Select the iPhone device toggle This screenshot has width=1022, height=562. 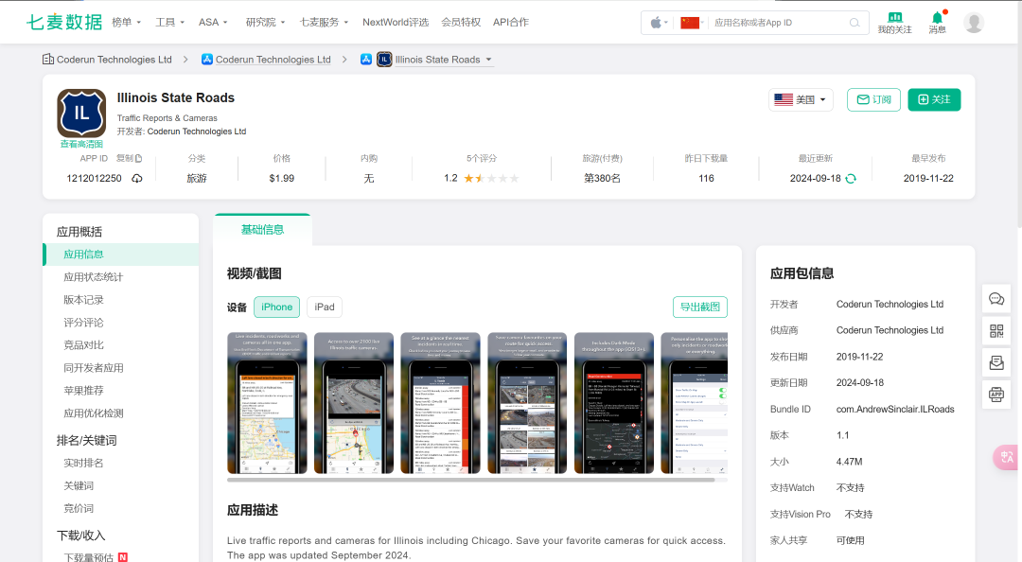click(277, 307)
